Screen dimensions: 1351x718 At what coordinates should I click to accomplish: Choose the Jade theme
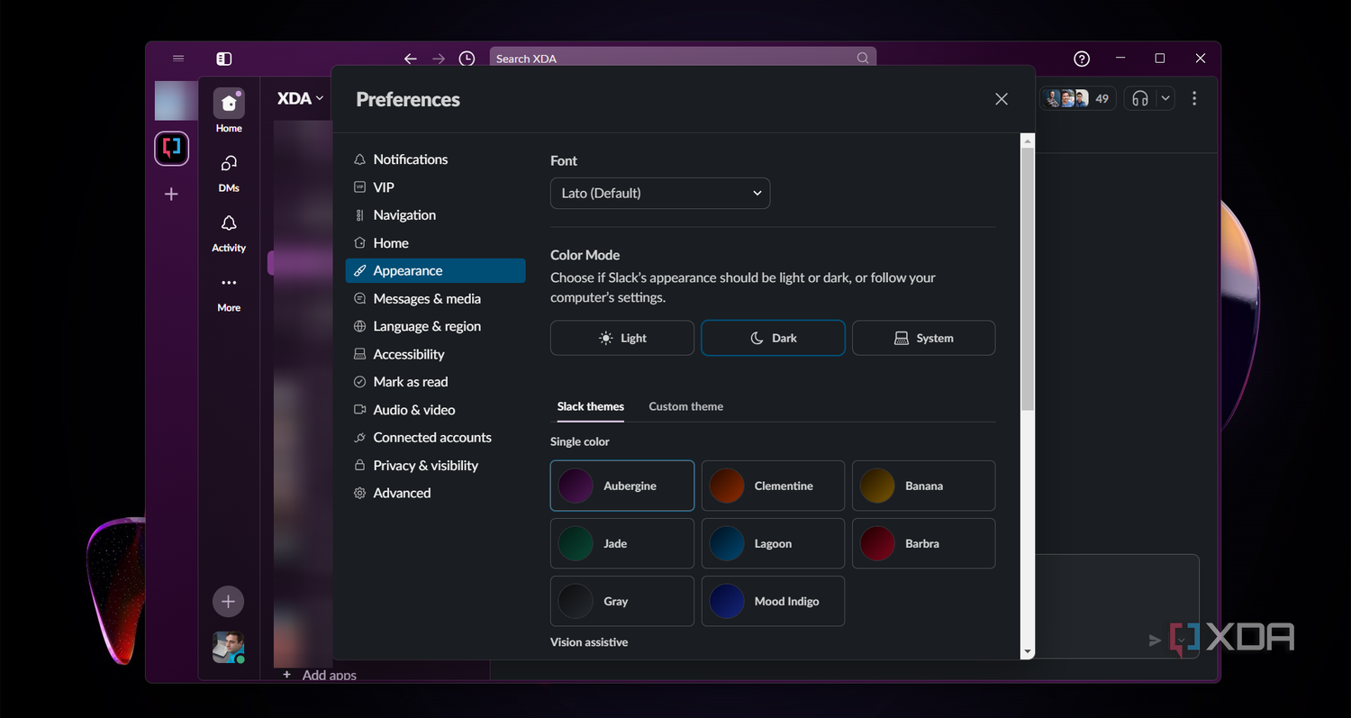click(622, 543)
